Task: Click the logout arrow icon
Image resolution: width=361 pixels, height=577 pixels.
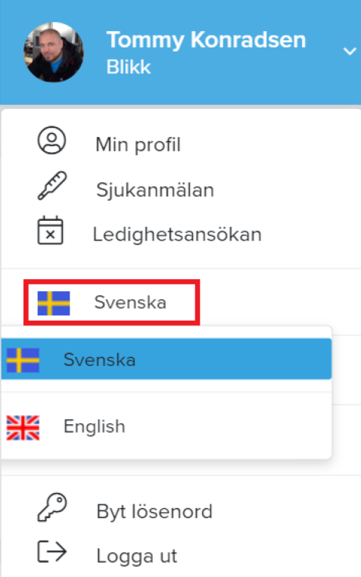Action: [x=52, y=551]
